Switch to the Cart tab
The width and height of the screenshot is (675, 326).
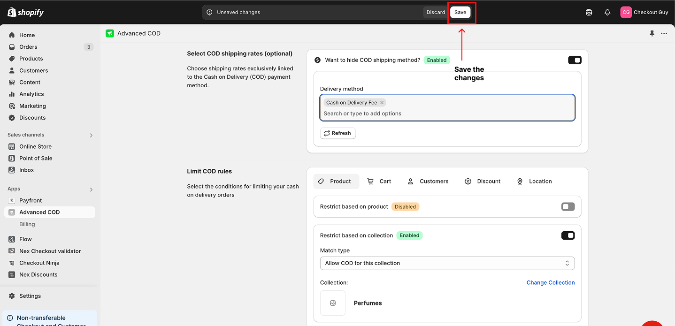pos(379,182)
